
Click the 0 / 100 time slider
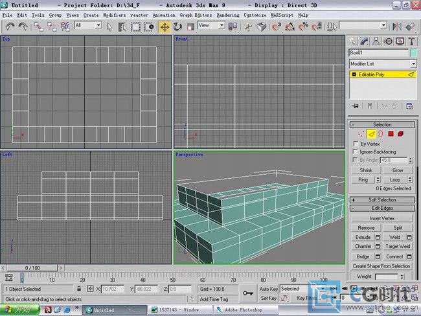[32, 267]
